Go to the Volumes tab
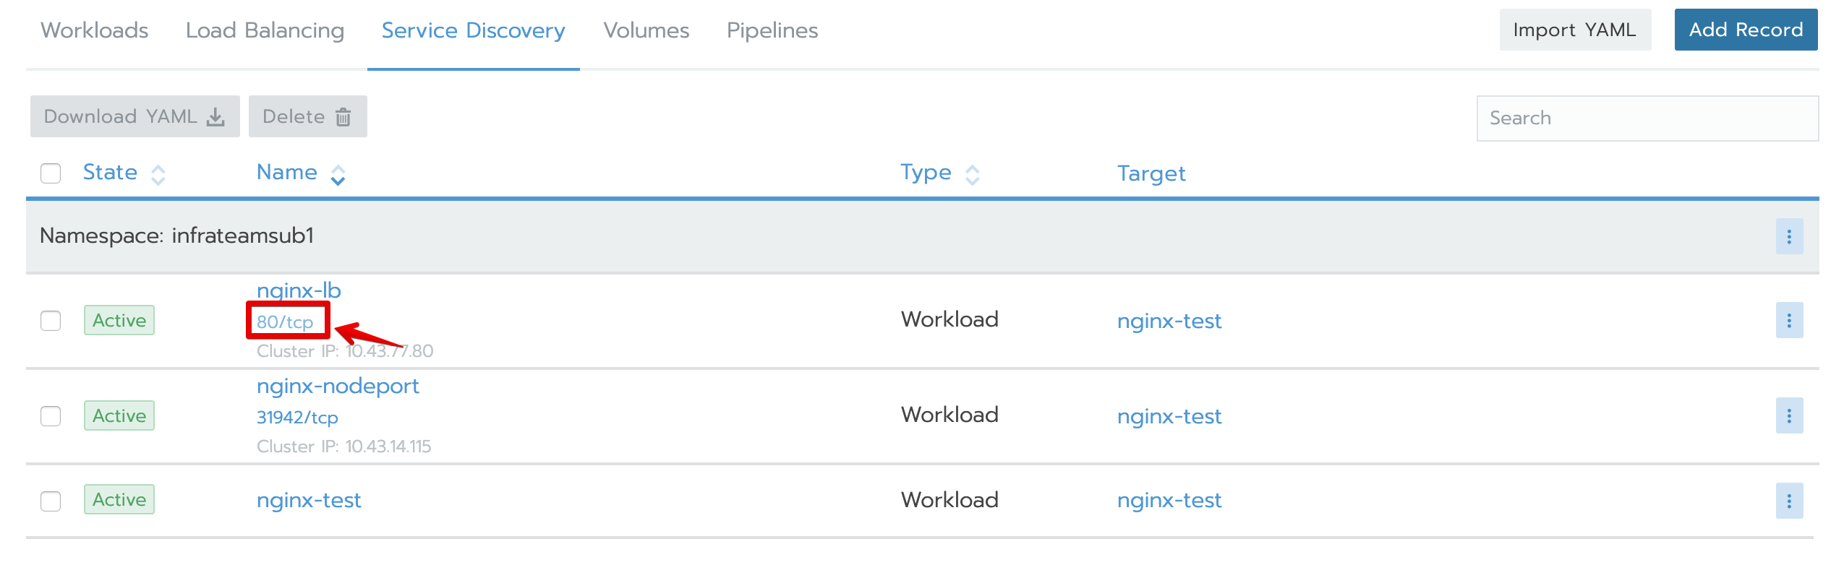This screenshot has width=1831, height=565. click(x=646, y=30)
